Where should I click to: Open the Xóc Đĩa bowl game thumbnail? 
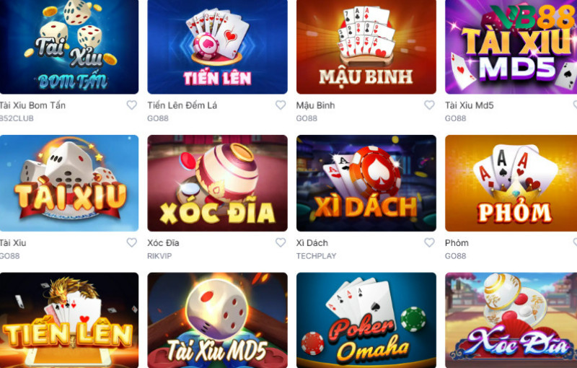click(x=218, y=183)
